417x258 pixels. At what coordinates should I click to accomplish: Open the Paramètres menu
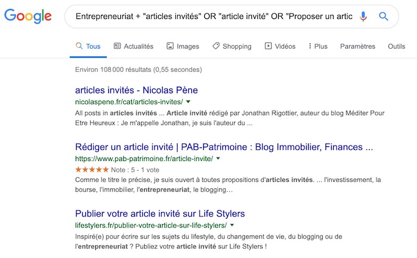[x=357, y=46]
